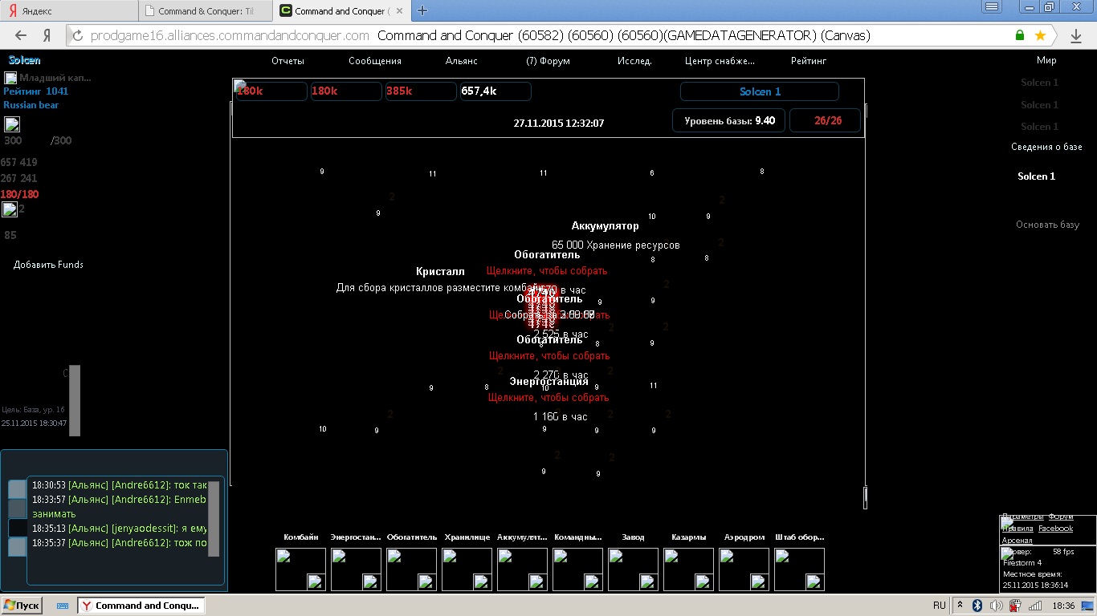This screenshot has height=616, width=1097.
Task: Click Рейтинг 1041 in player panel
Action: pos(35,91)
